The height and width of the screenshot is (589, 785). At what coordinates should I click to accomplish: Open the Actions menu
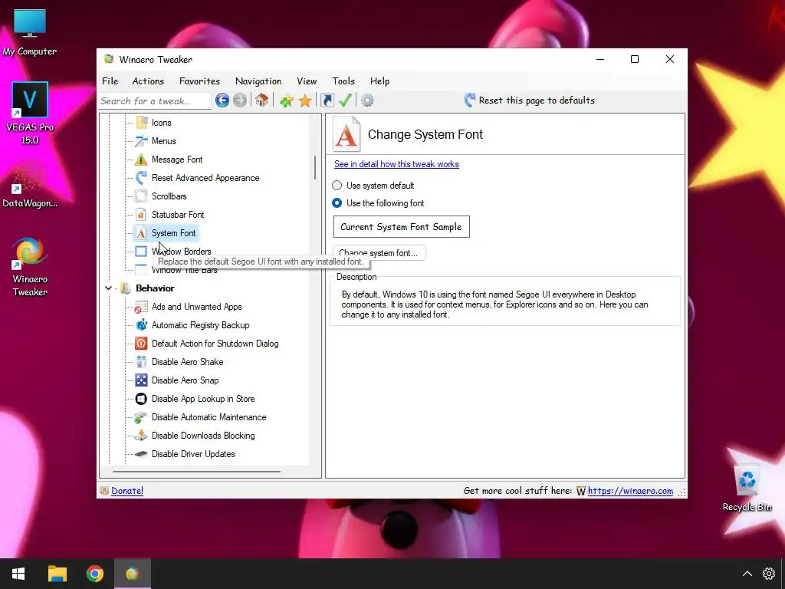coord(148,81)
